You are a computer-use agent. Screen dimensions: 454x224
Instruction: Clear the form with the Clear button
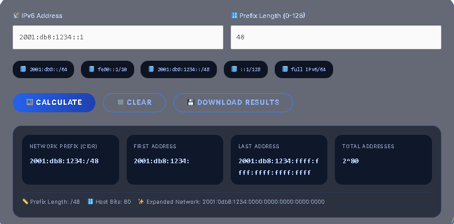click(134, 102)
